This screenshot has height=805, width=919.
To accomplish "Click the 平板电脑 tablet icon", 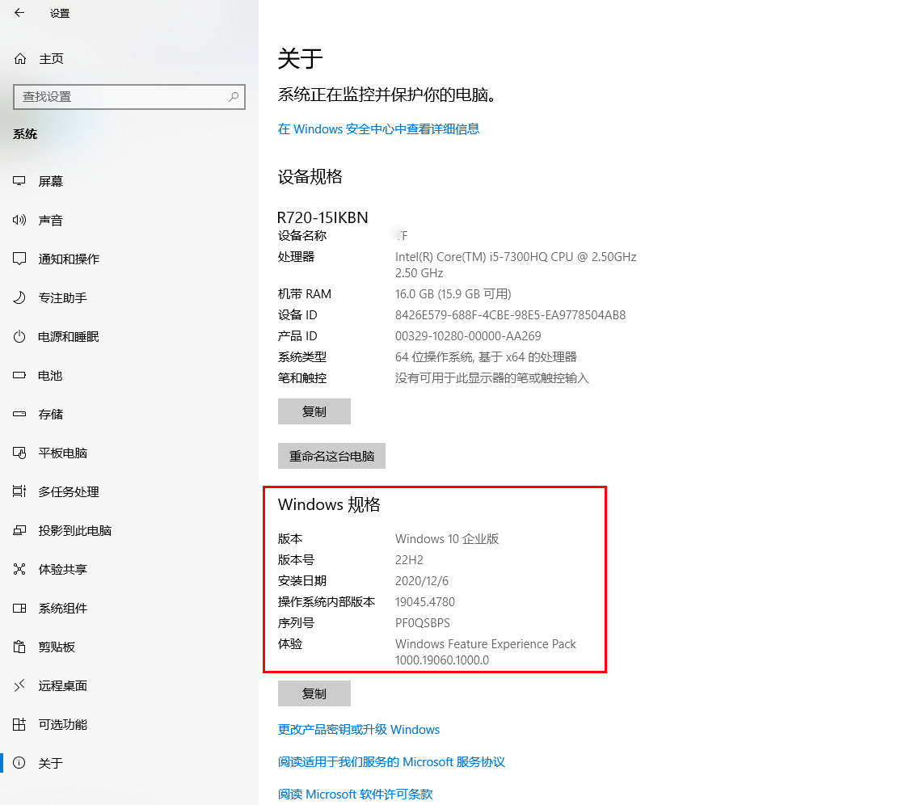I will (x=19, y=453).
